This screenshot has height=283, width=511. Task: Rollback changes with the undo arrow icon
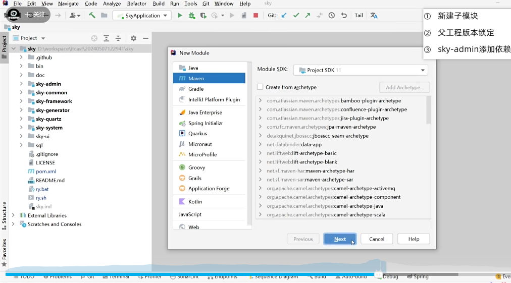pos(344,15)
